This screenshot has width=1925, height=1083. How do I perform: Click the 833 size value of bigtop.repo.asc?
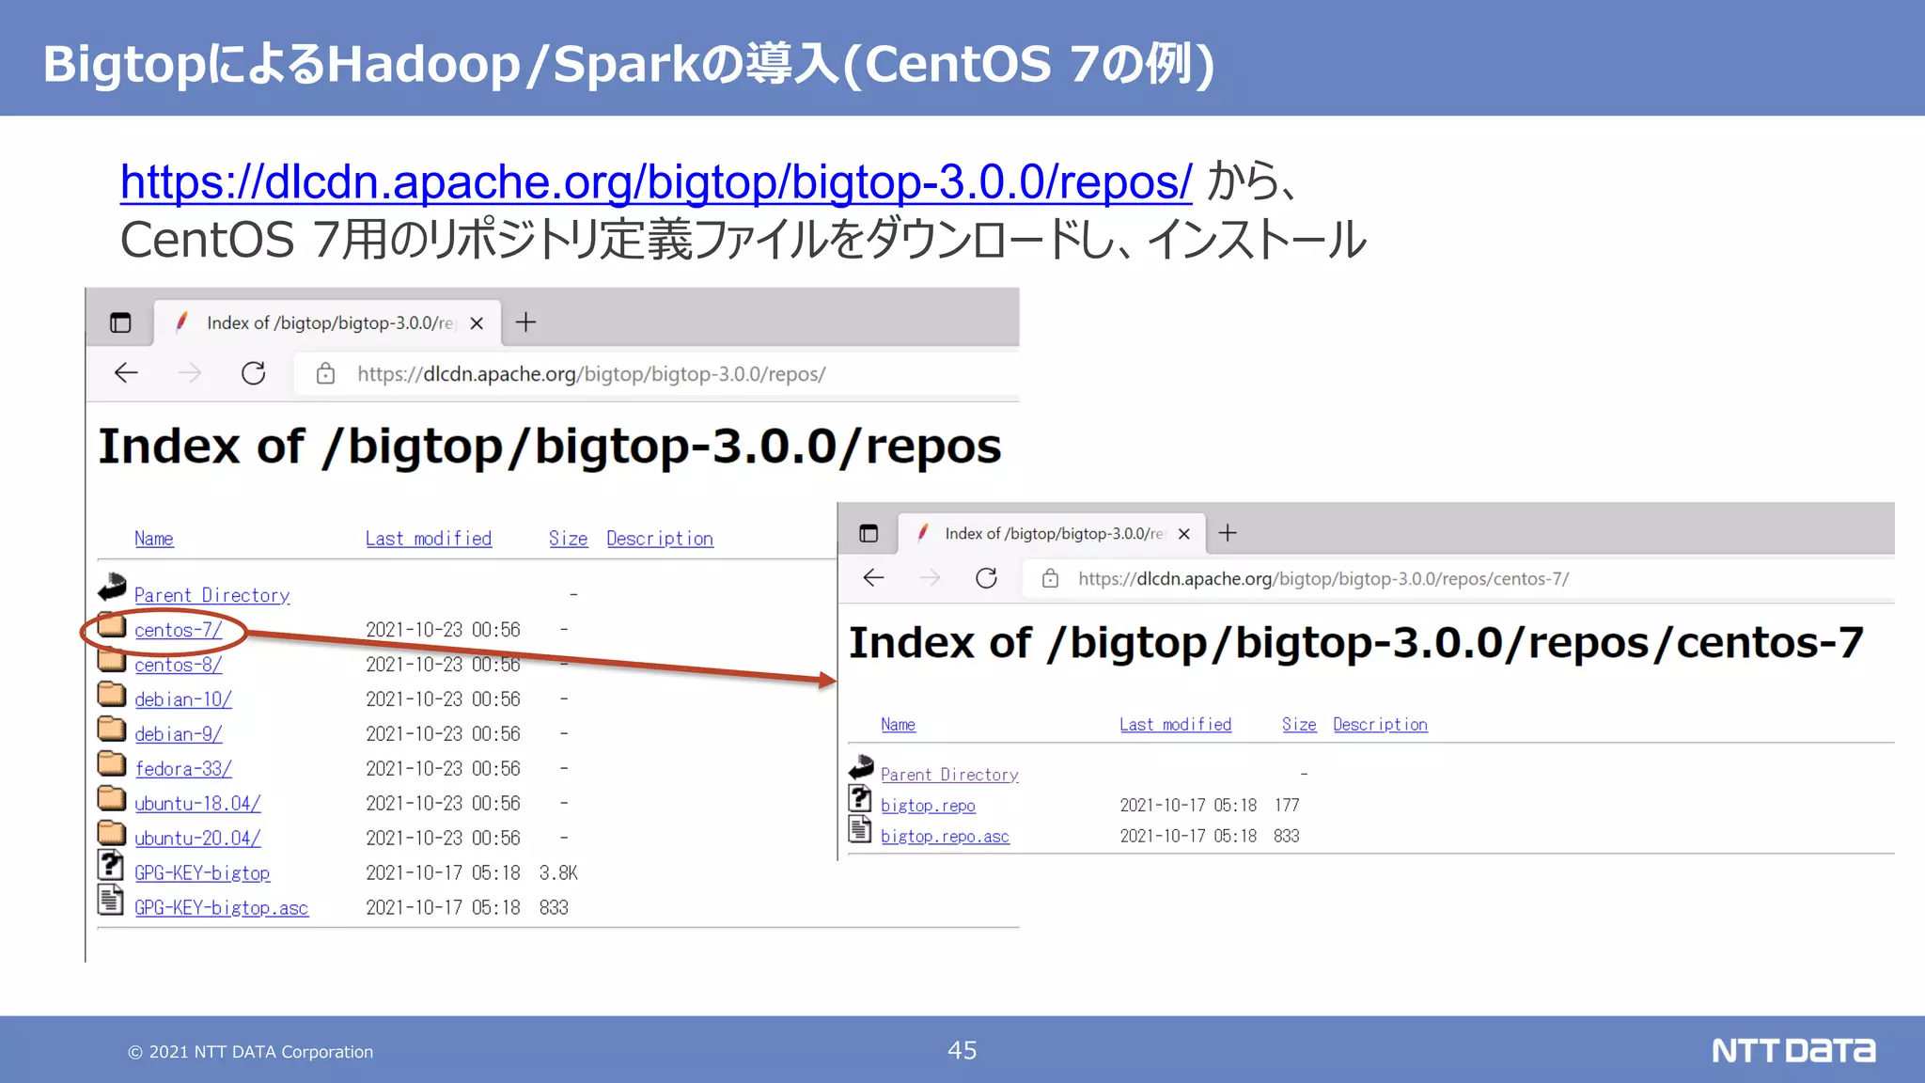click(1287, 837)
